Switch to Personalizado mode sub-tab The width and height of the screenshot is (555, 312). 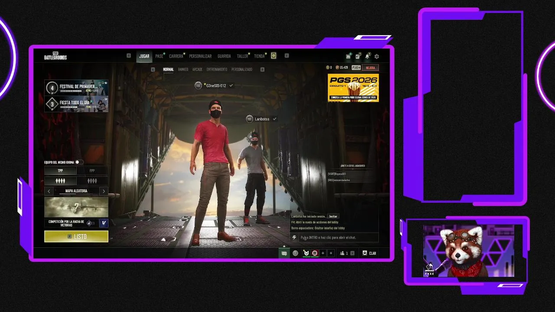pyautogui.click(x=242, y=69)
